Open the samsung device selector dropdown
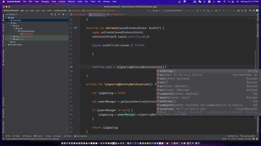 [173, 11]
